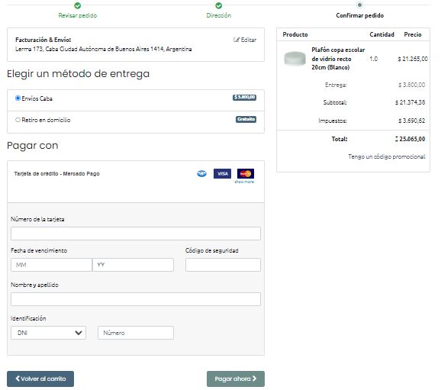
Task: Focus the Número de la tarjeta field
Action: coord(136,234)
